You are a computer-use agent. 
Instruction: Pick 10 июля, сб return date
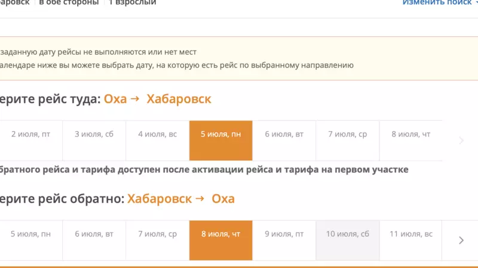pyautogui.click(x=347, y=234)
